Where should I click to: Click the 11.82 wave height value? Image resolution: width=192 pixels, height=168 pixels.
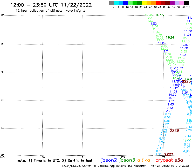click(x=153, y=24)
